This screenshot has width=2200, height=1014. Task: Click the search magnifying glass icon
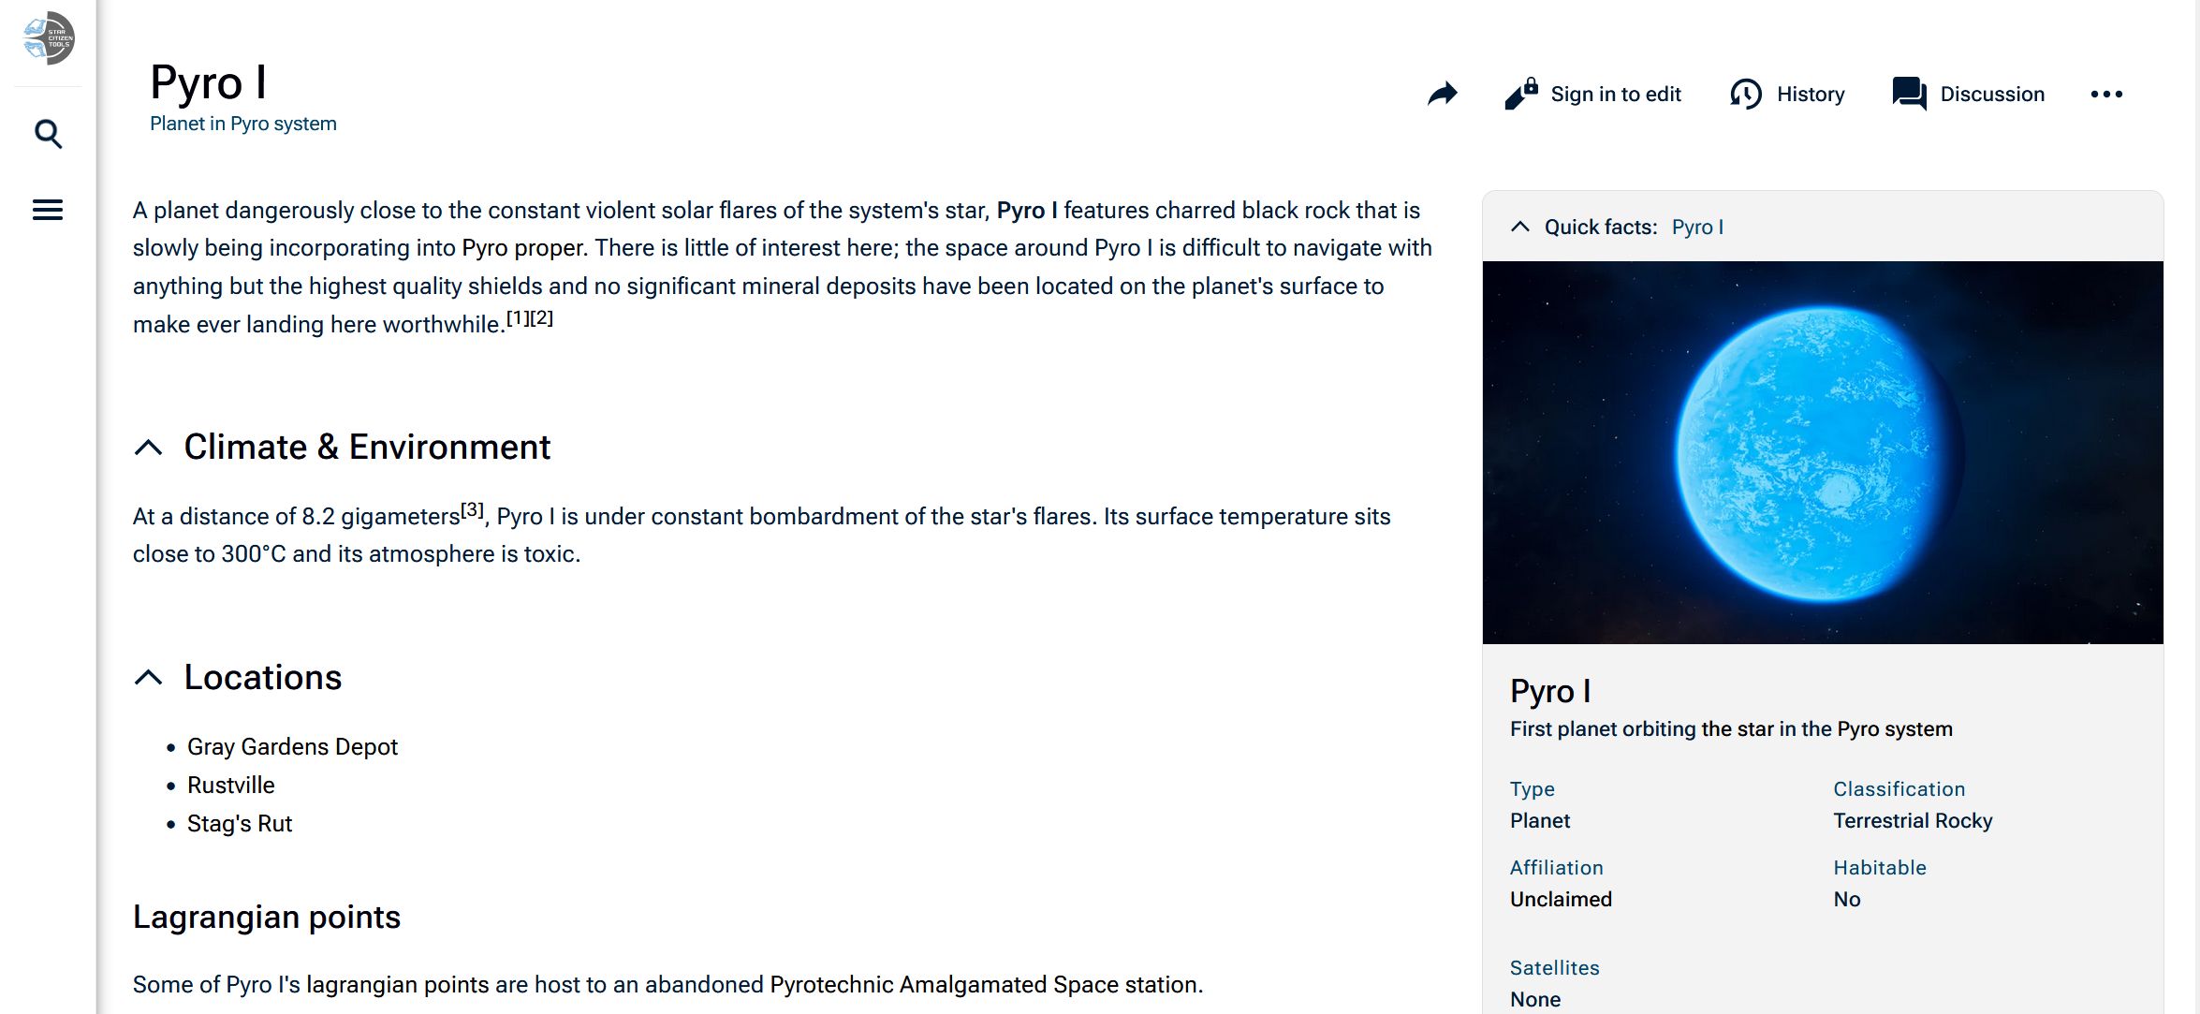[x=48, y=135]
